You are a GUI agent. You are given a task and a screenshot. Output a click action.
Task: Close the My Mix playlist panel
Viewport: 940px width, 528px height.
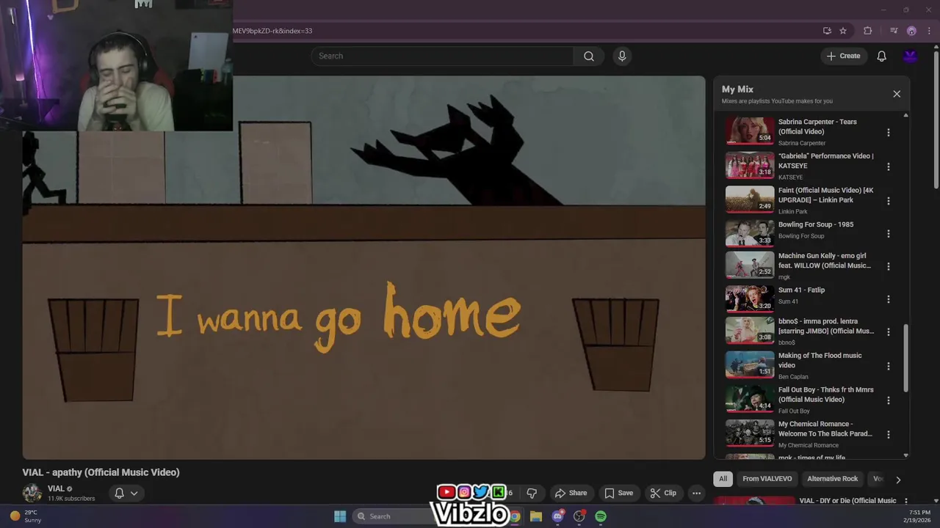click(897, 94)
